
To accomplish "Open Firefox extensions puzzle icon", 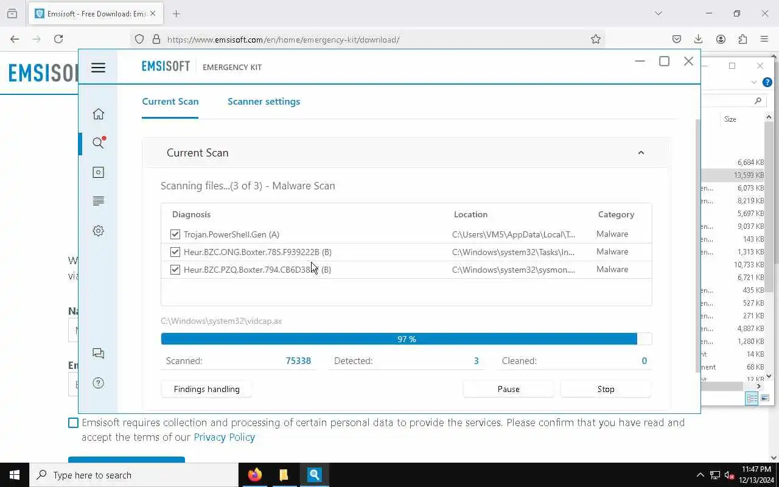I will [742, 39].
